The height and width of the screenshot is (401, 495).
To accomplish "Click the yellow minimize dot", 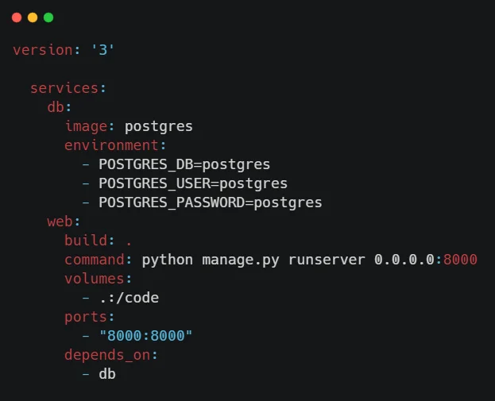I will 33,17.
